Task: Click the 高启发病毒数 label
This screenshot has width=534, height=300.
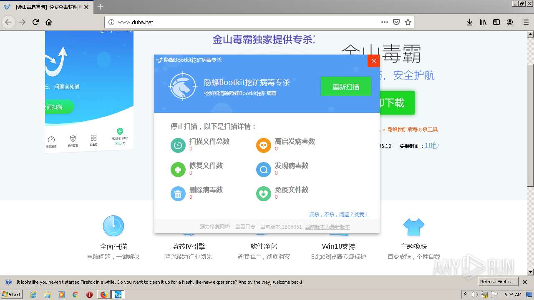Action: click(295, 141)
